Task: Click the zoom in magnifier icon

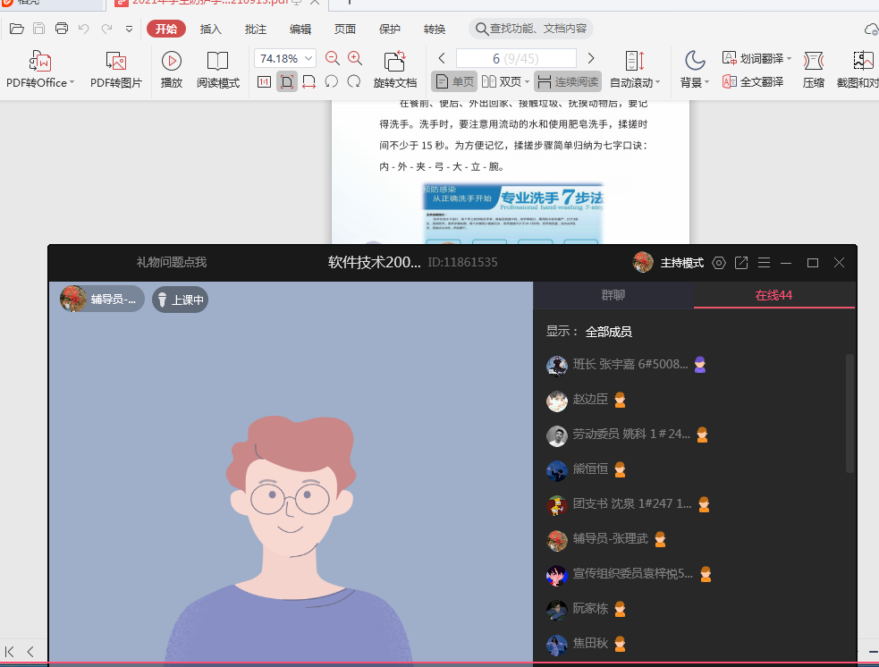Action: 355,58
